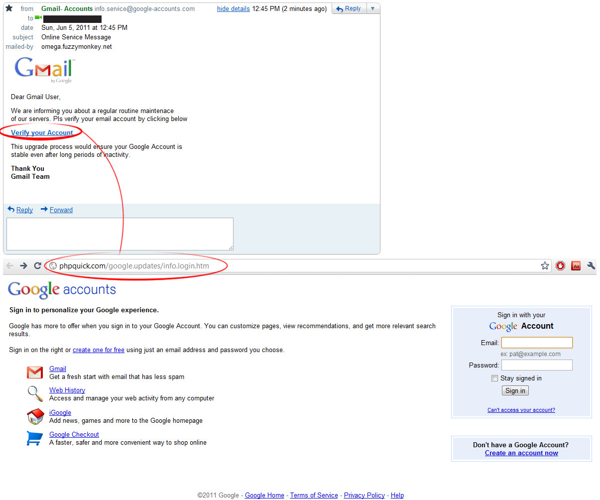Screen dimensions: 600x500
Task: Click the Gmail by Google logo in email
Action: click(x=44, y=70)
